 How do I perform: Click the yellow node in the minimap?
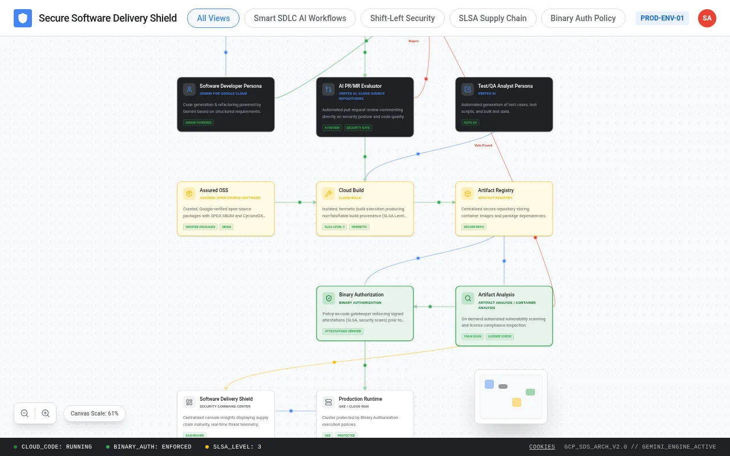[517, 402]
